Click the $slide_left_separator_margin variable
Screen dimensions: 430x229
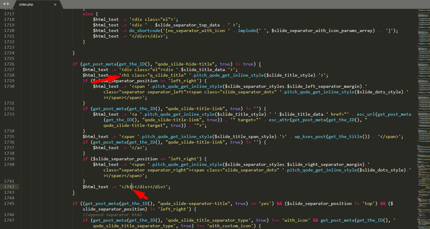tap(325, 86)
